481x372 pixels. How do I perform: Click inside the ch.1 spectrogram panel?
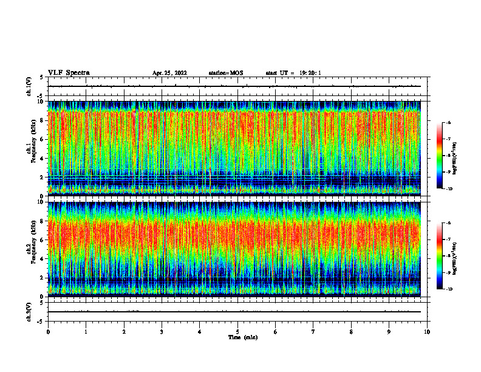pos(234,148)
